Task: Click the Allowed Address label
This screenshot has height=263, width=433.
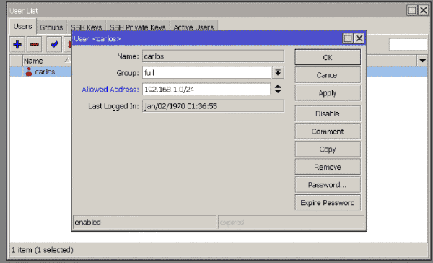Action: (110, 90)
